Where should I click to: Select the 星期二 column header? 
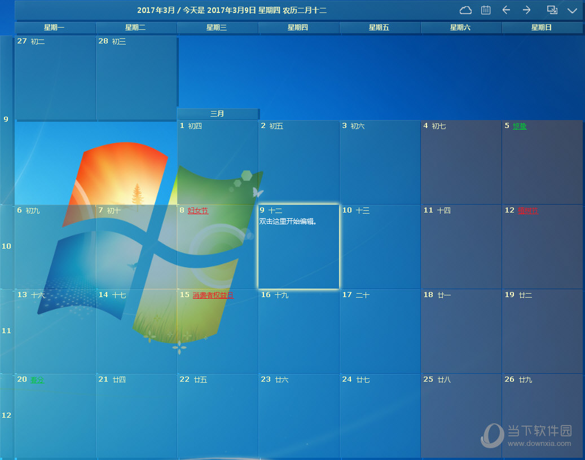[x=136, y=27]
